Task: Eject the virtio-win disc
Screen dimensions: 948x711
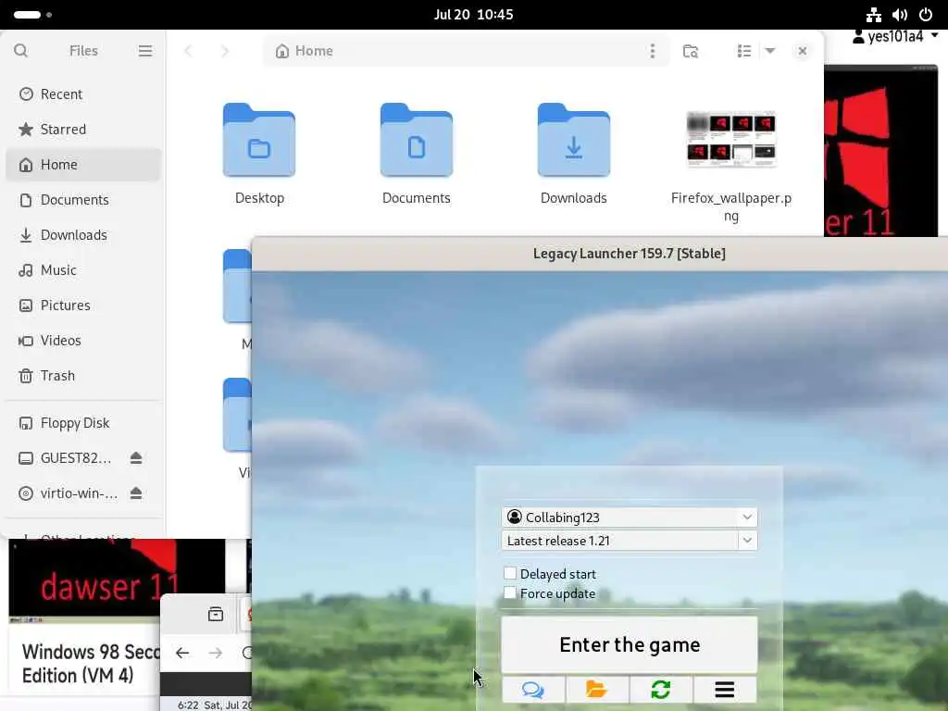Action: [x=136, y=493]
